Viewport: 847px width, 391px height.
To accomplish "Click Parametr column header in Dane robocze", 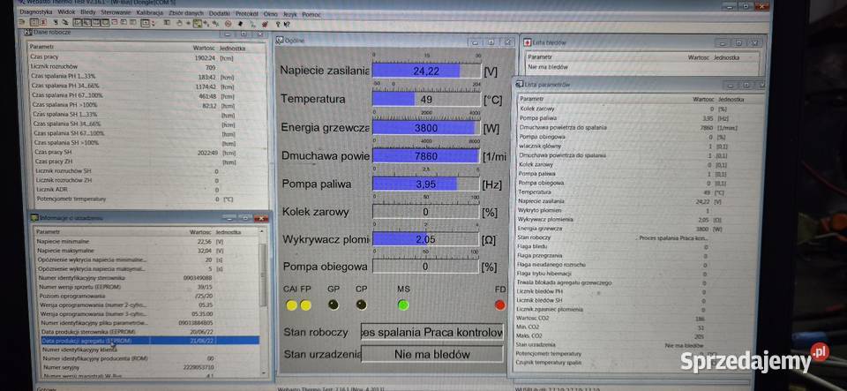I will [41, 47].
